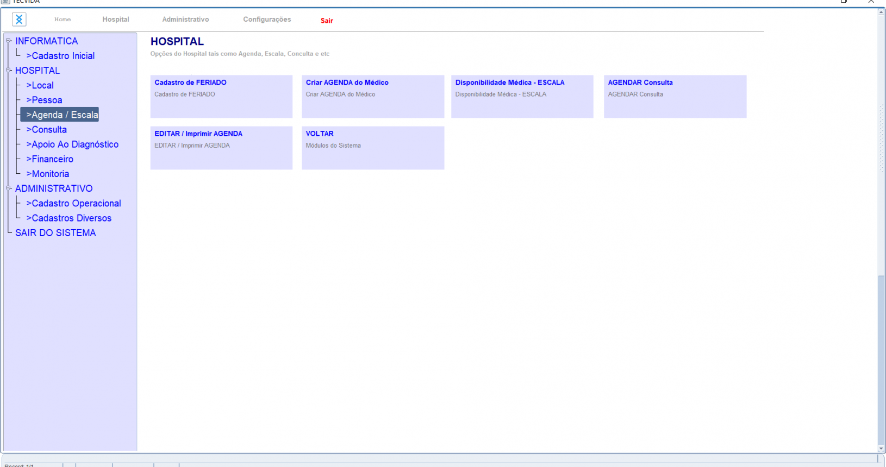Open Criar AGENDA do Médico tile
886x467 pixels.
pyautogui.click(x=372, y=96)
